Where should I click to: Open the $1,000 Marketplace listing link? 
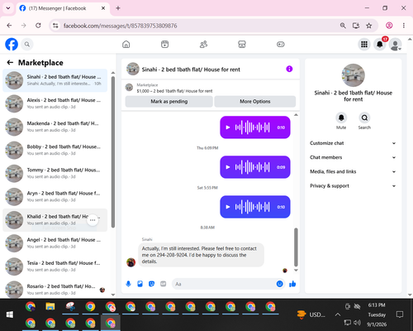pos(174,91)
